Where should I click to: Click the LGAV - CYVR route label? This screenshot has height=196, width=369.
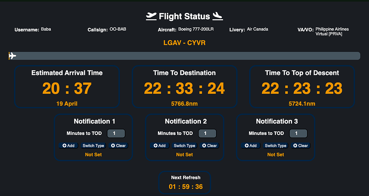pos(184,43)
